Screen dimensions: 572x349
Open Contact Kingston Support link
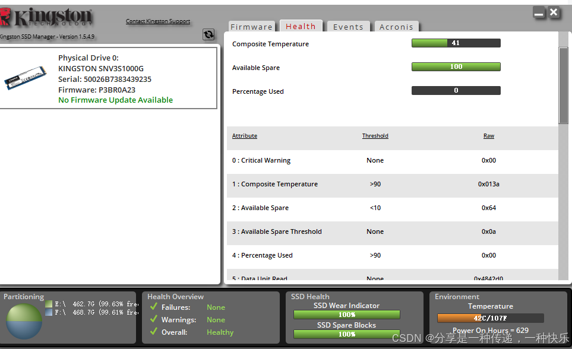pyautogui.click(x=158, y=21)
